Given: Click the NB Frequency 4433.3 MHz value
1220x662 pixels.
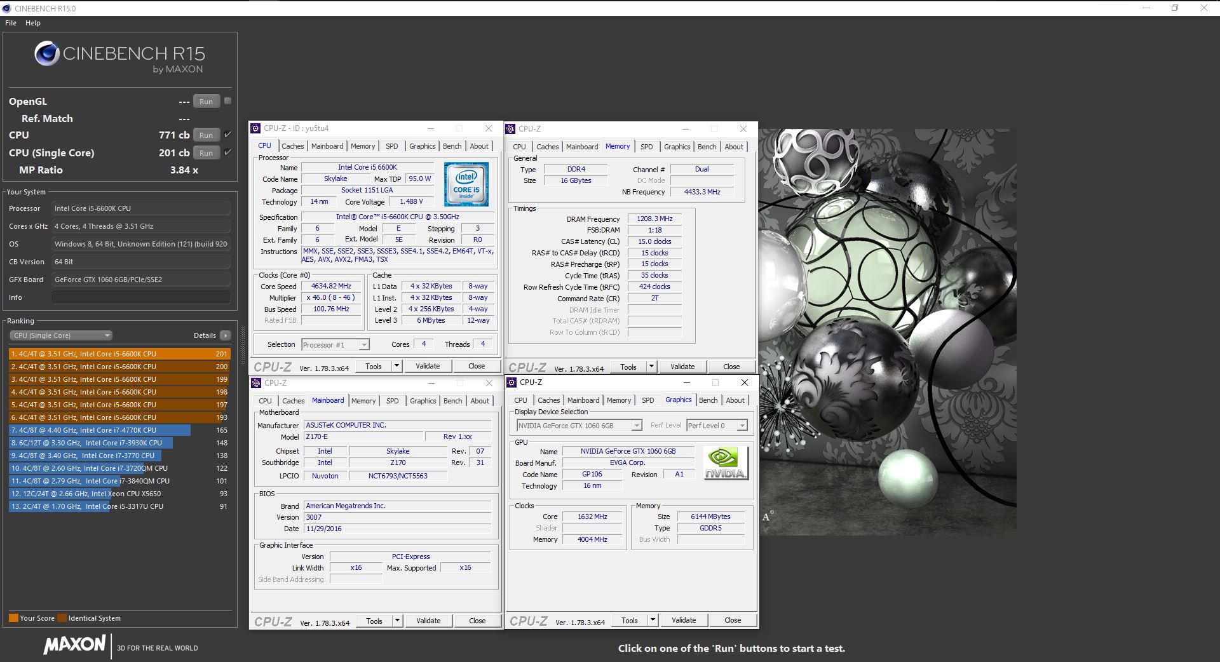Looking at the screenshot, I should [702, 192].
